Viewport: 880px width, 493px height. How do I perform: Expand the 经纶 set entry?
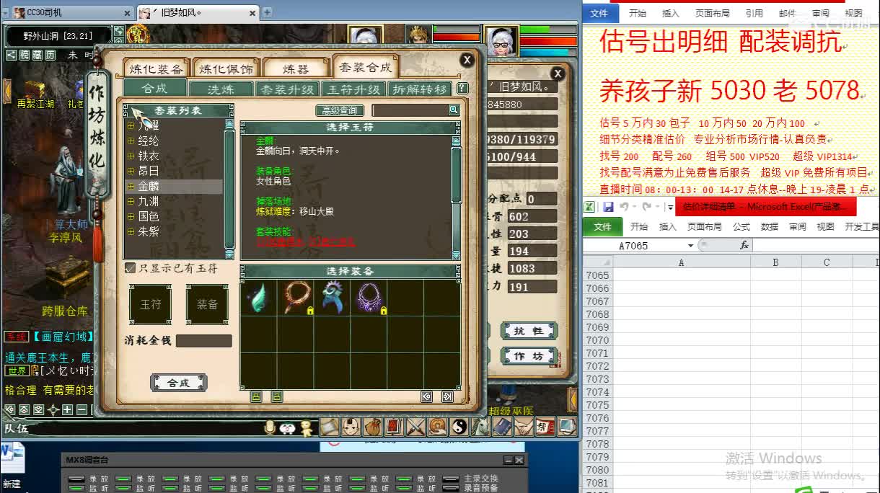coord(131,141)
